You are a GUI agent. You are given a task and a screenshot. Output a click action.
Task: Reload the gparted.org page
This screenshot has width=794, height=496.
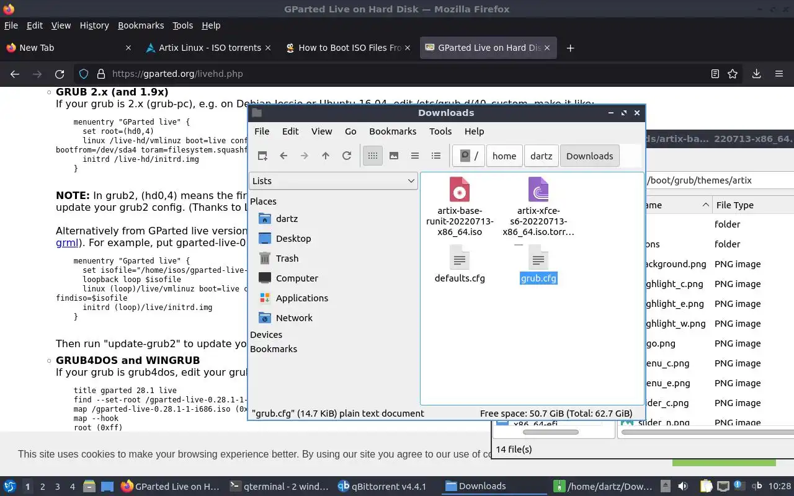click(60, 74)
